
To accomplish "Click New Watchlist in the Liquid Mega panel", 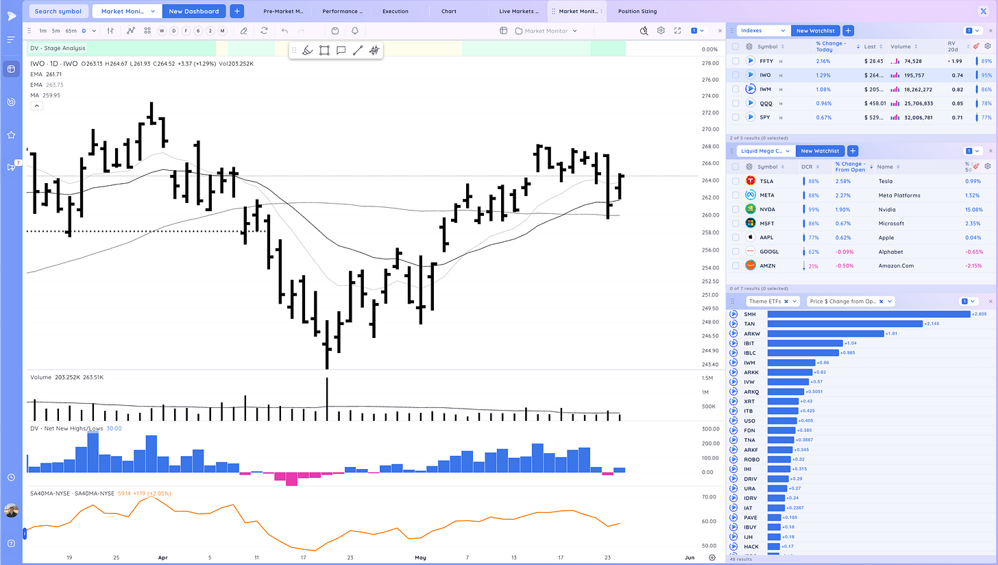I will click(x=820, y=151).
